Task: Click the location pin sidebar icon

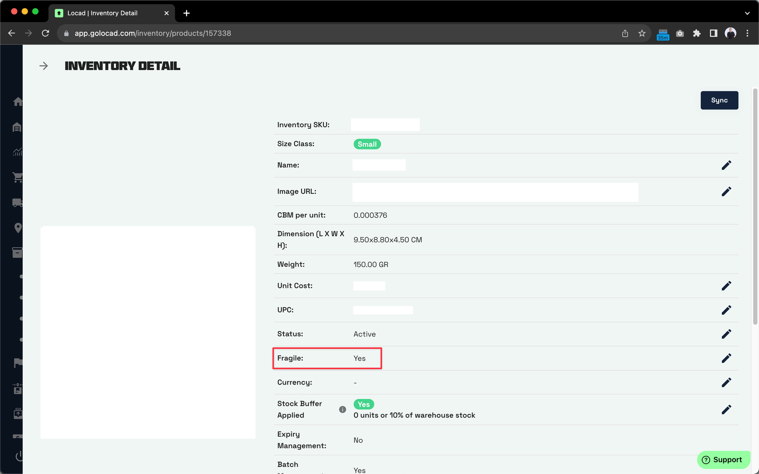Action: pyautogui.click(x=17, y=228)
